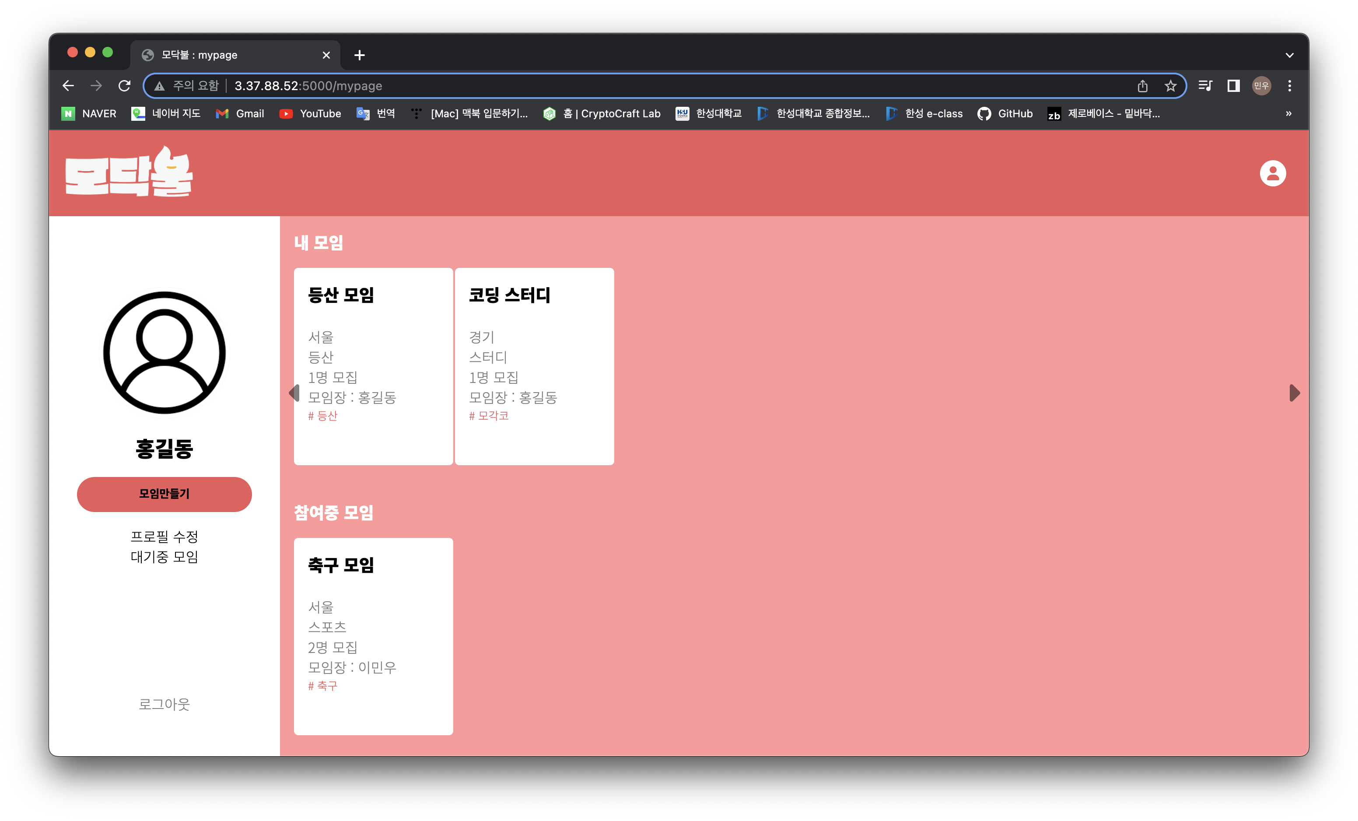Click the 모임만들기 button
This screenshot has height=821, width=1358.
click(x=164, y=494)
